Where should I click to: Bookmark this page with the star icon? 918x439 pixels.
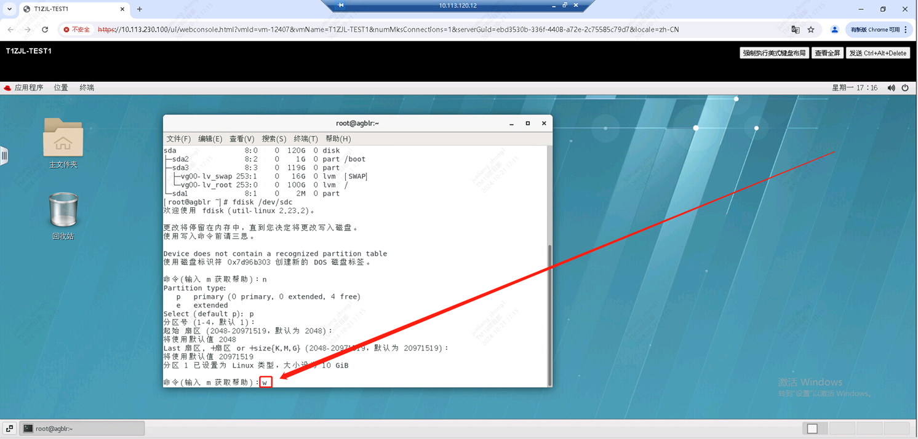(811, 30)
